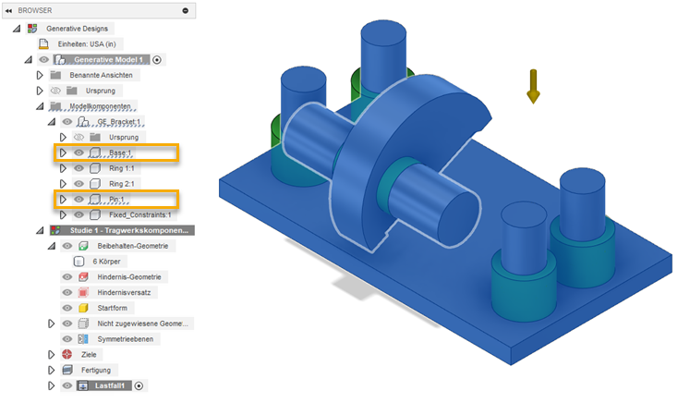Collapse the GE_Bracket:1 component
The height and width of the screenshot is (403, 690).
point(52,122)
